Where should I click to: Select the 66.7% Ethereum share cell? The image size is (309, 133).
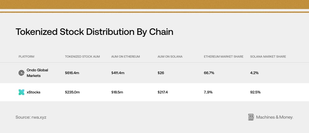209,73
